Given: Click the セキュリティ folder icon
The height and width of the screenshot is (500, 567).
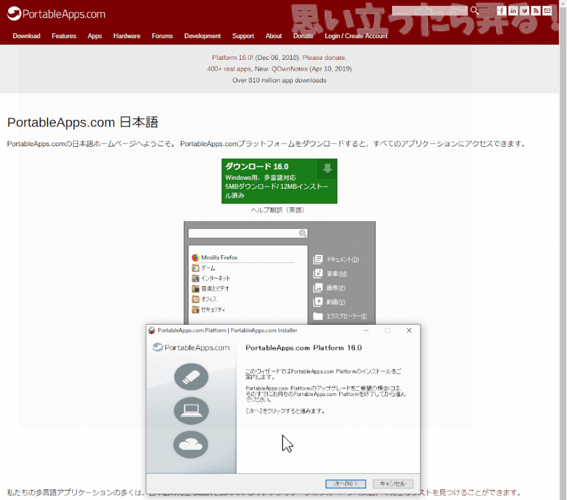Looking at the screenshot, I should 195,310.
